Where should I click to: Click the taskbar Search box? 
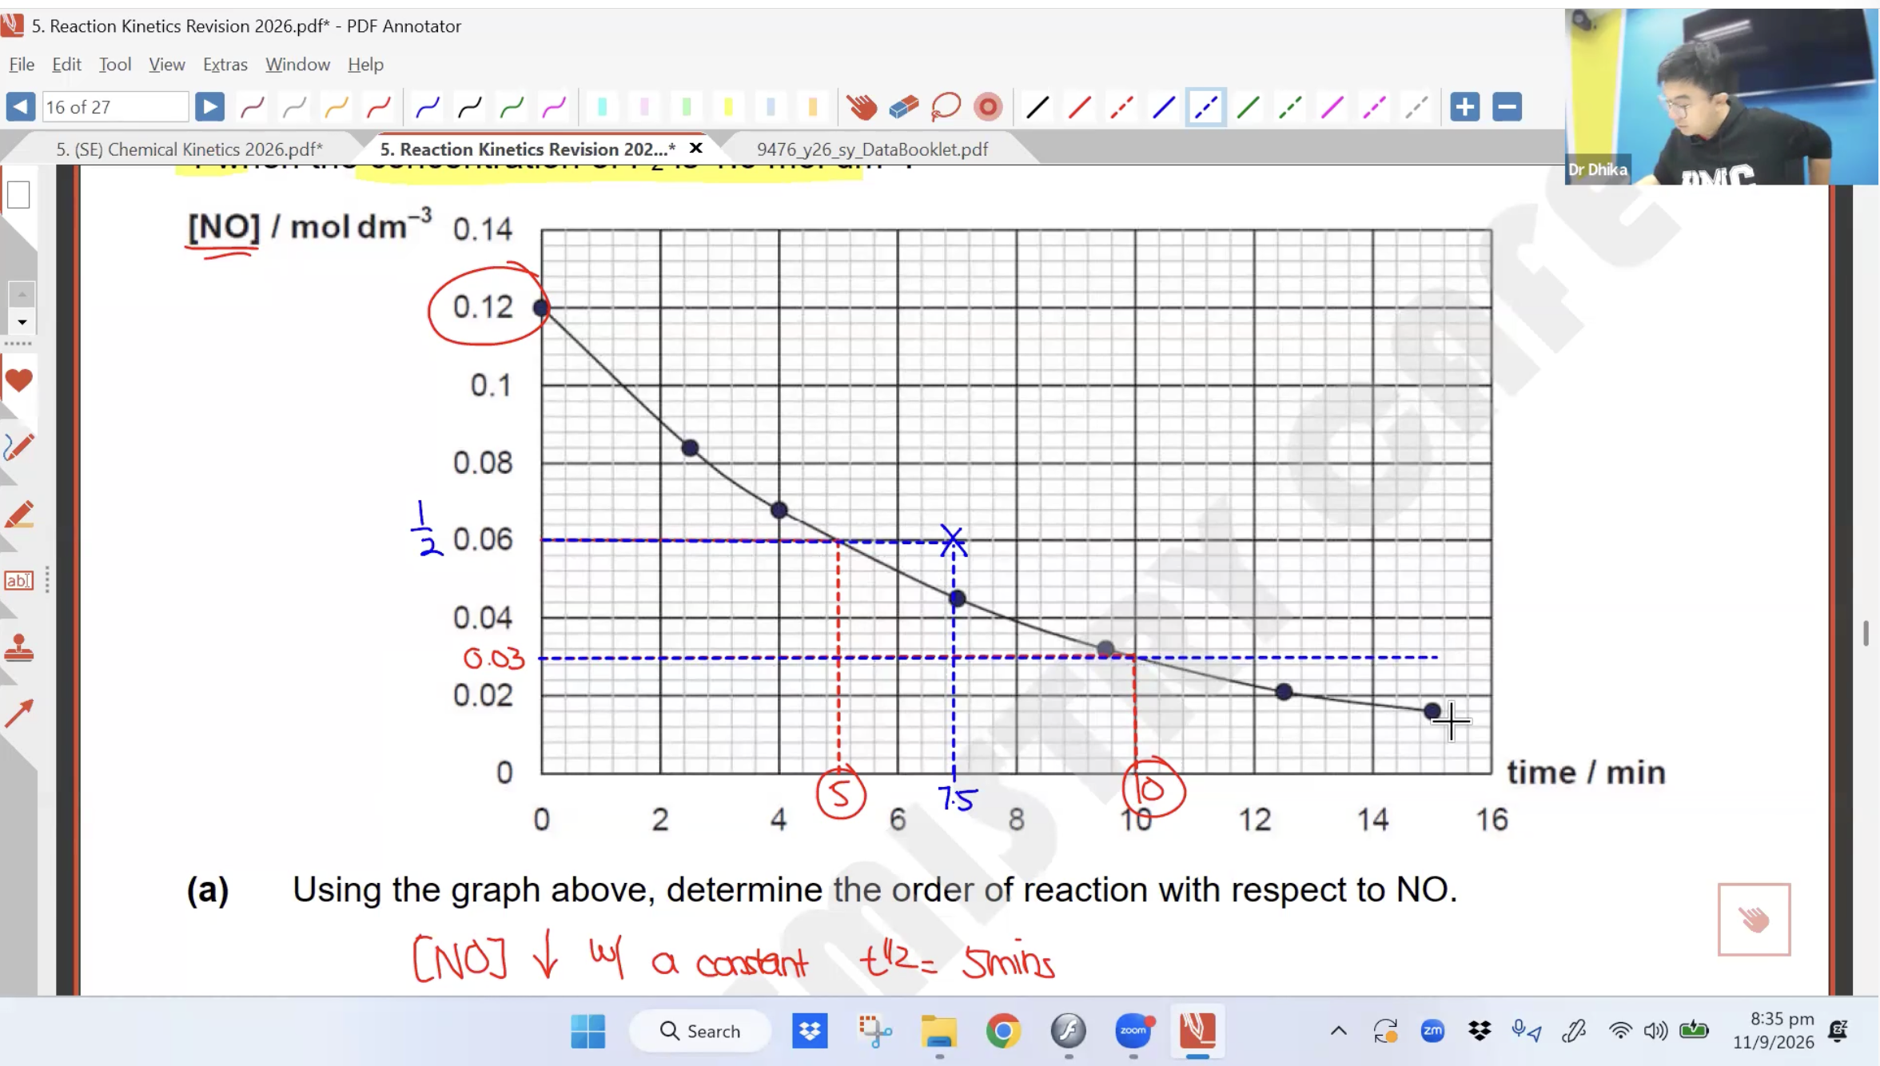pos(700,1031)
